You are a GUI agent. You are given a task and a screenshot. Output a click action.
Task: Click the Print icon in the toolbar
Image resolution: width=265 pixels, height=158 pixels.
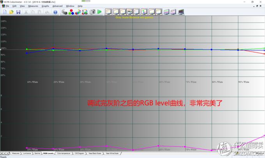click(x=47, y=12)
